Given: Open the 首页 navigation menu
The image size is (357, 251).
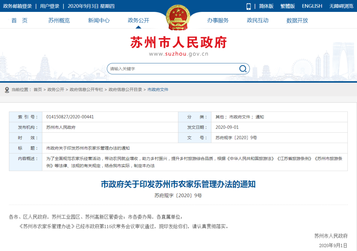Looking at the screenshot, I should tap(20, 20).
